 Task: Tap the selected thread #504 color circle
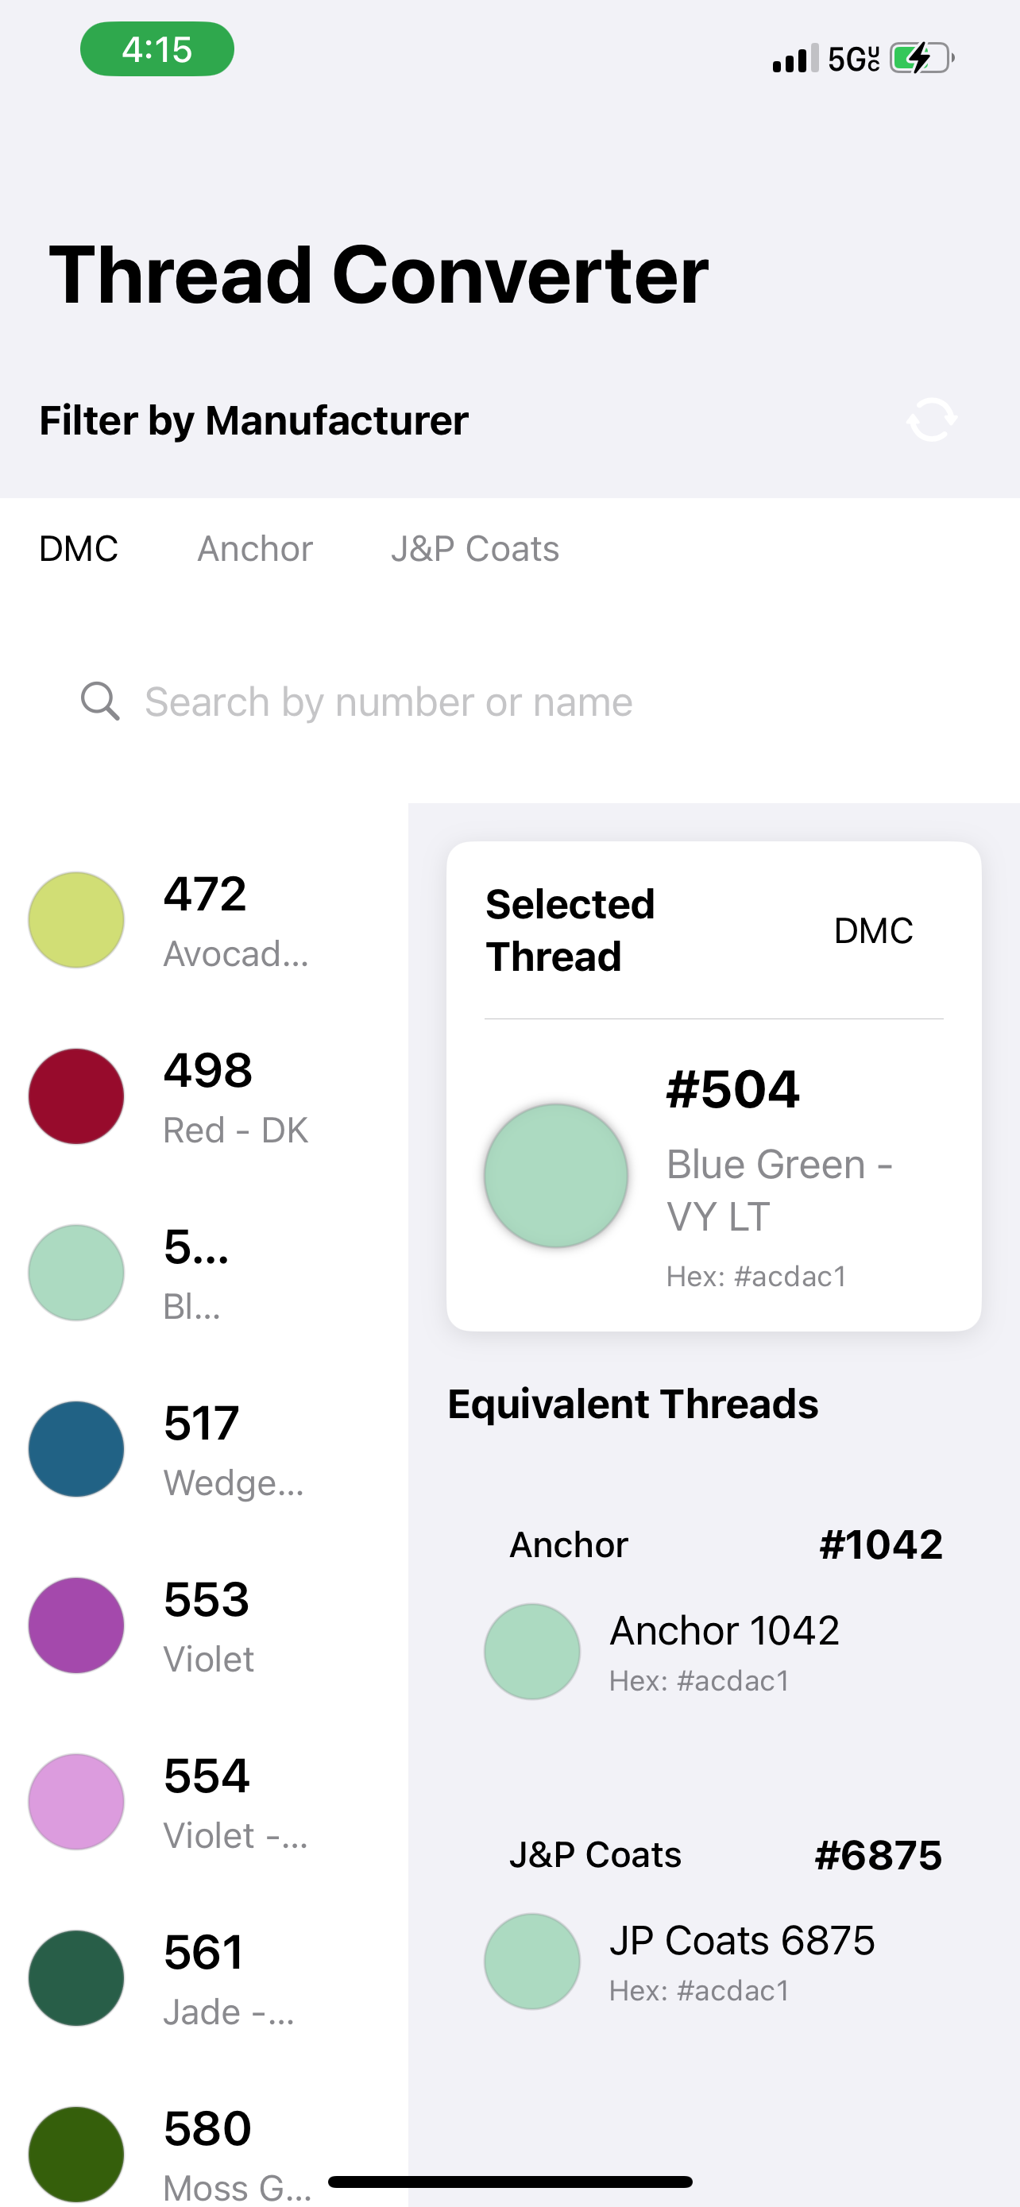tap(556, 1176)
